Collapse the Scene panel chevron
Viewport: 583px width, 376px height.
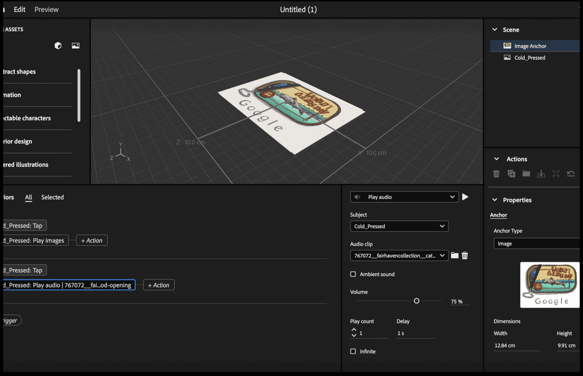coord(495,29)
